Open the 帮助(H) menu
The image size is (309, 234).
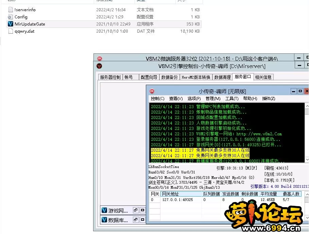pyautogui.click(x=250, y=98)
